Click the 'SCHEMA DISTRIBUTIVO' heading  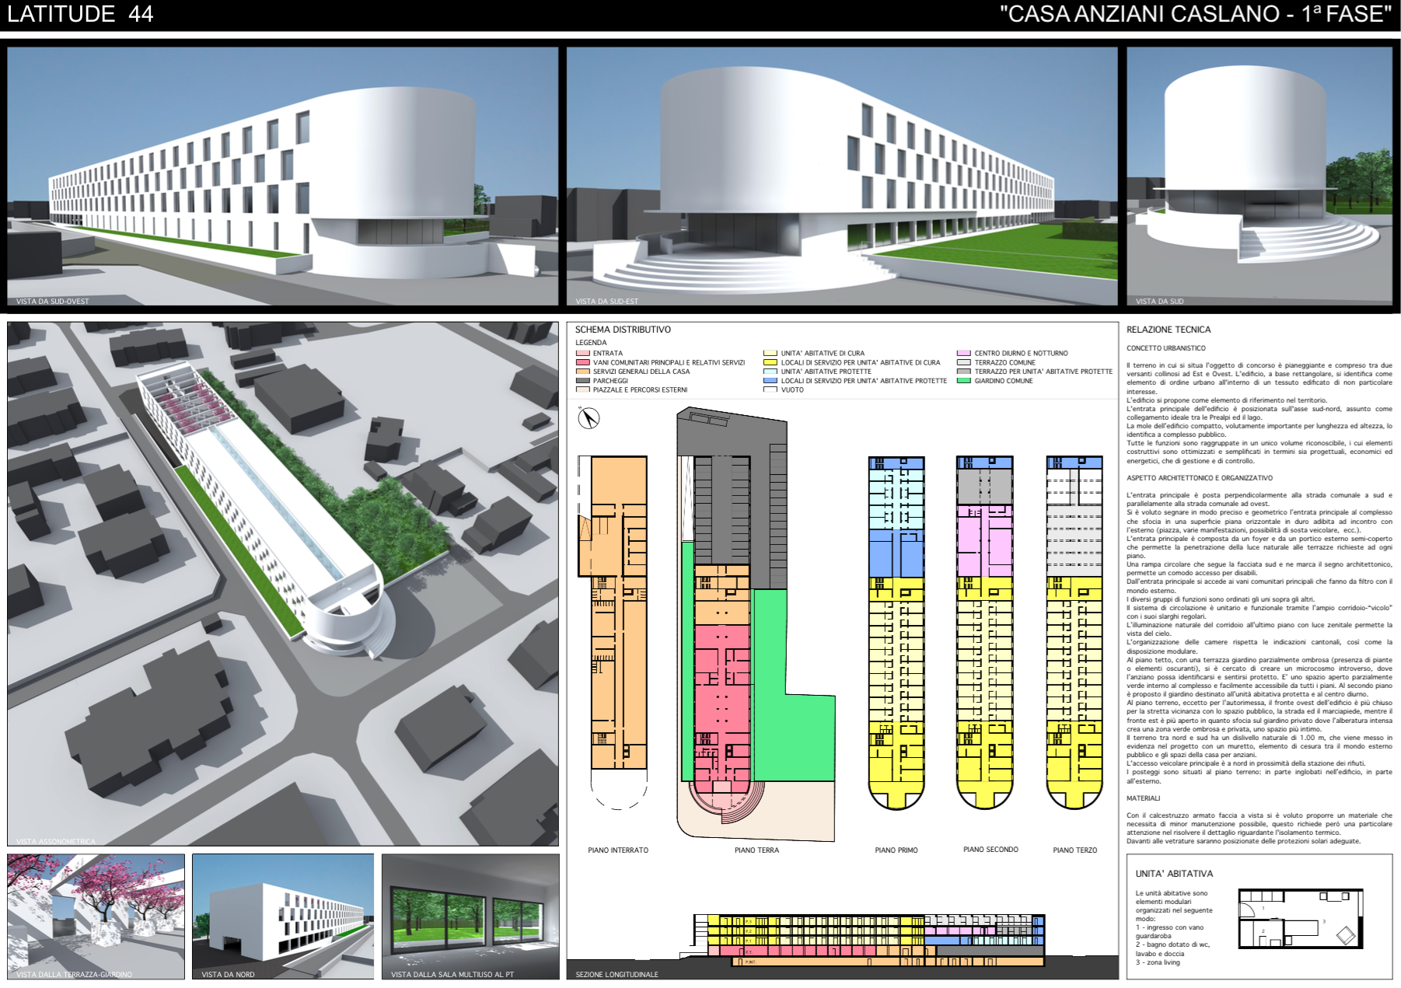pos(623,330)
